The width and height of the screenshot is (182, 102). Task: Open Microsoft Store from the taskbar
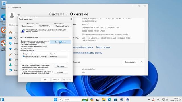[115, 99]
